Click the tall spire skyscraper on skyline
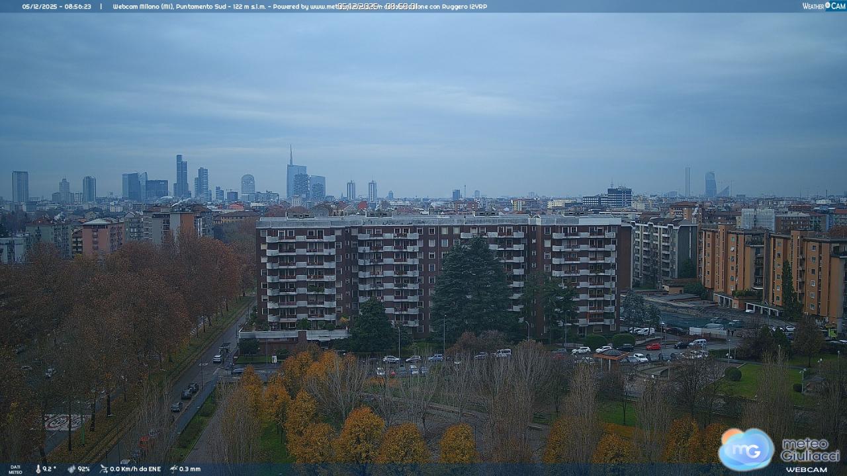Viewport: 847px width, 476px height. [290, 173]
